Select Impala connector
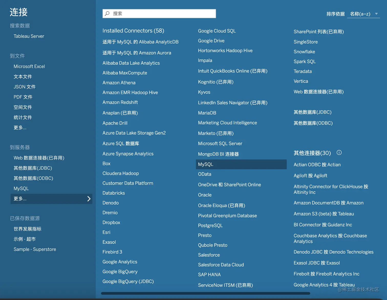The width and height of the screenshot is (387, 300). 205,61
